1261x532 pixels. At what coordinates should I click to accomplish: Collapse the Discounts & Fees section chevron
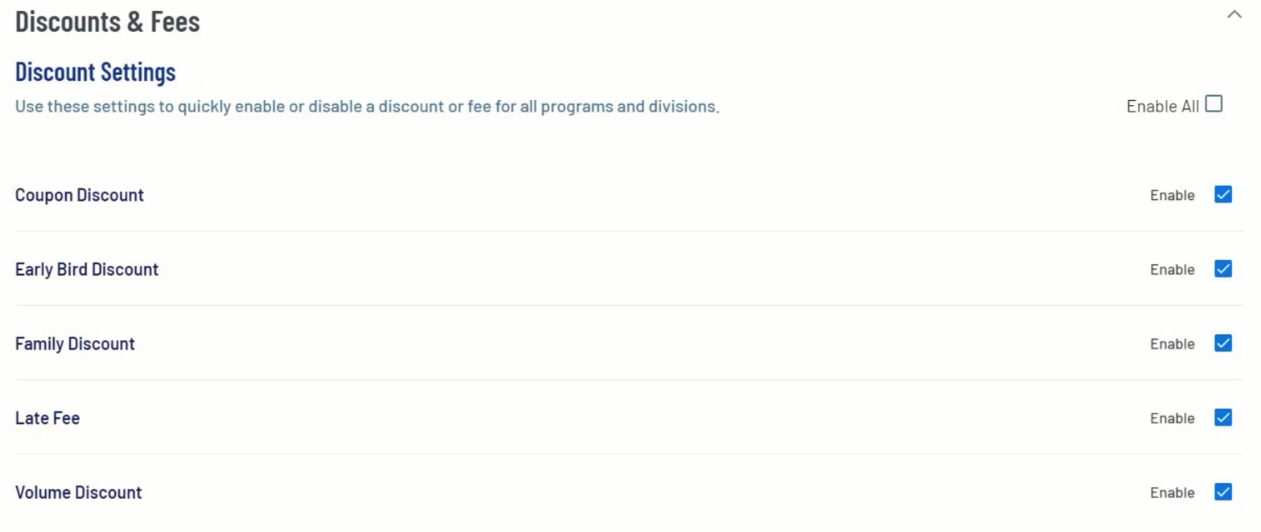coord(1234,15)
